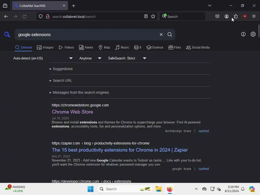Viewport: 260px width, 195px height.
Task: Click the Firefox toolbar Search box
Action: pyautogui.click(x=182, y=17)
